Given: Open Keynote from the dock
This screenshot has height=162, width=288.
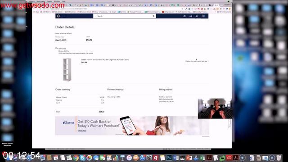Looking at the screenshot, I should [x=122, y=158].
